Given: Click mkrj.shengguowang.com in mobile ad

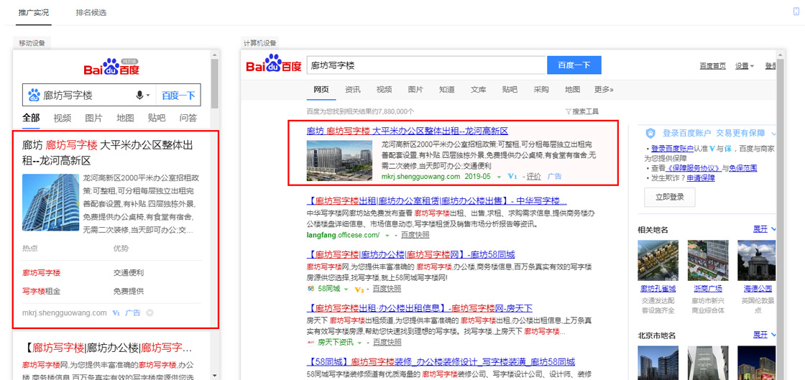Looking at the screenshot, I should tap(64, 312).
